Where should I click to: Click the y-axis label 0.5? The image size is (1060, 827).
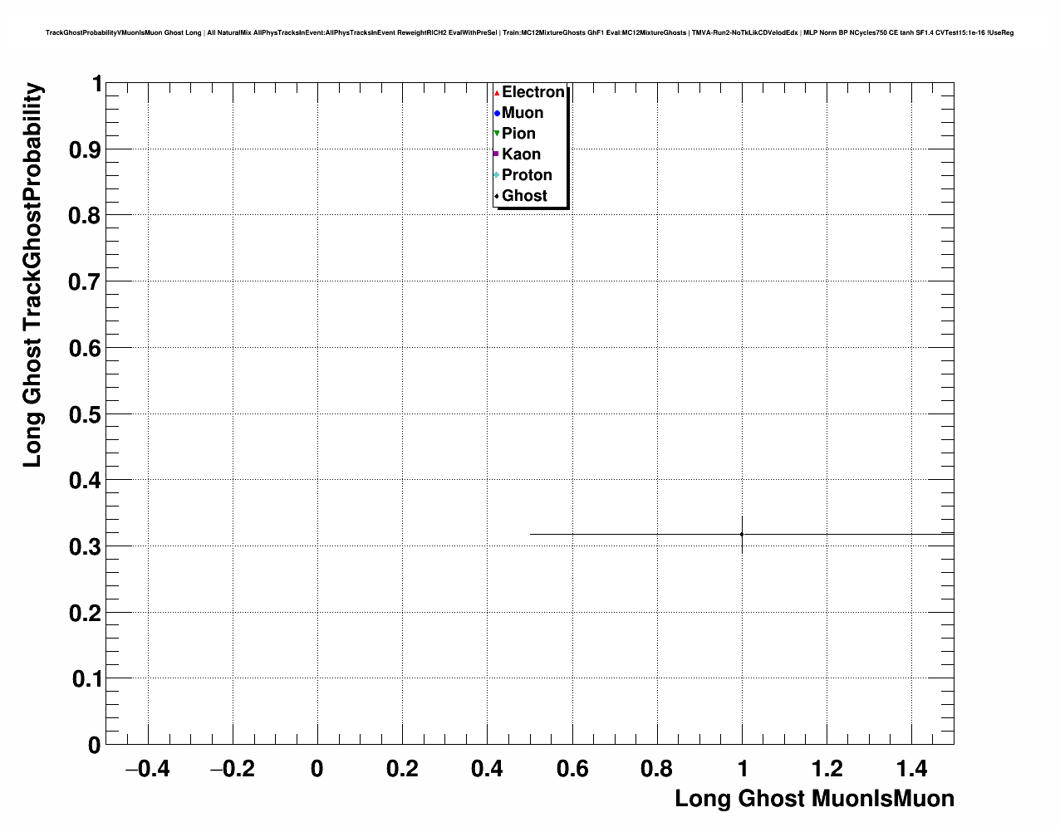tap(84, 414)
